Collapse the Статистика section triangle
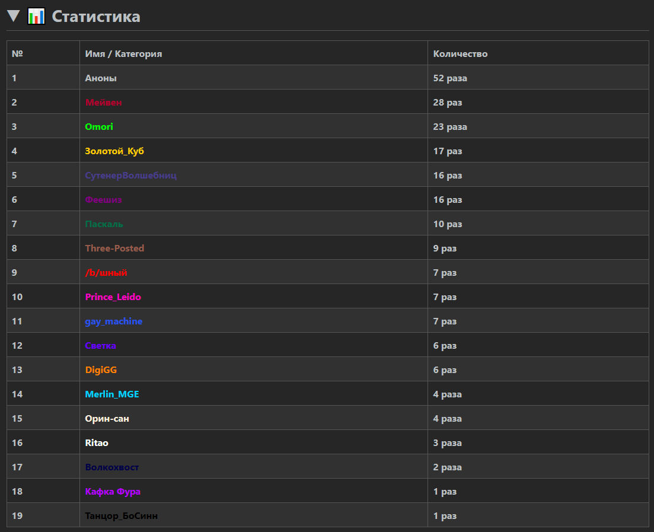The image size is (654, 532). pos(13,16)
